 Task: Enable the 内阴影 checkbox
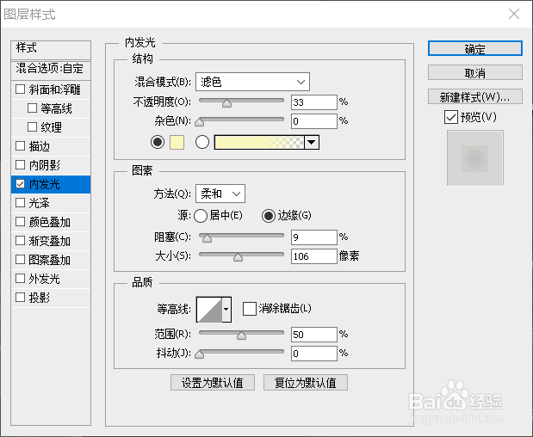21,165
